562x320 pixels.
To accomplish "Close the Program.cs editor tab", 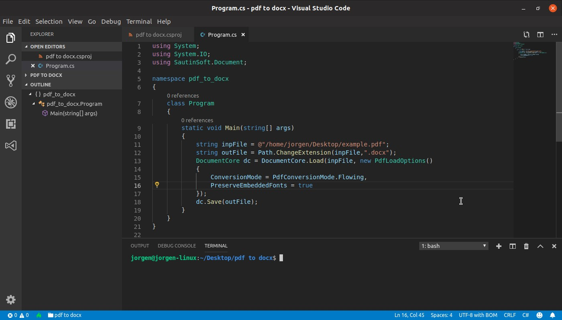I will 243,35.
